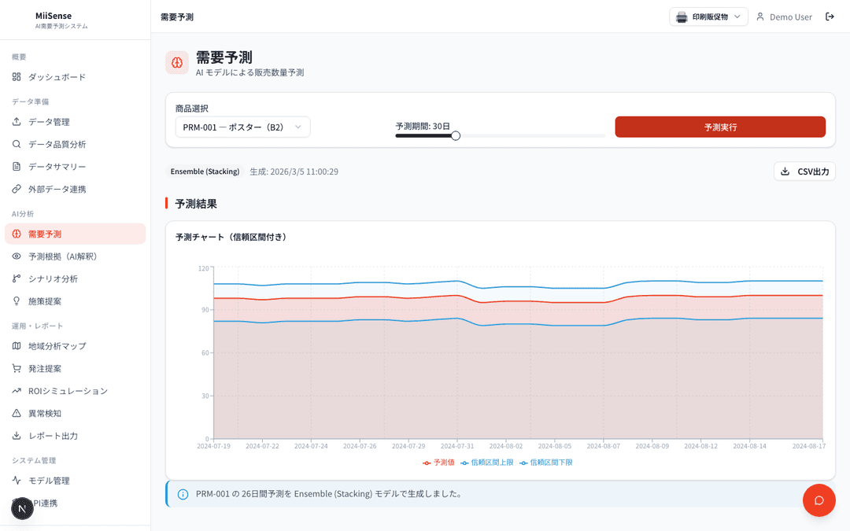Click the データ管理 upload icon

[17, 122]
